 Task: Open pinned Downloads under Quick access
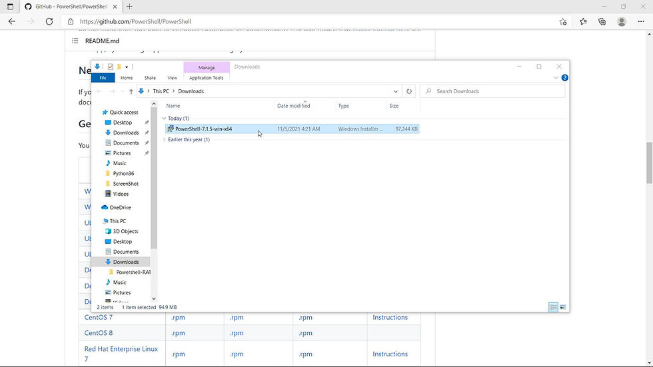(x=125, y=133)
